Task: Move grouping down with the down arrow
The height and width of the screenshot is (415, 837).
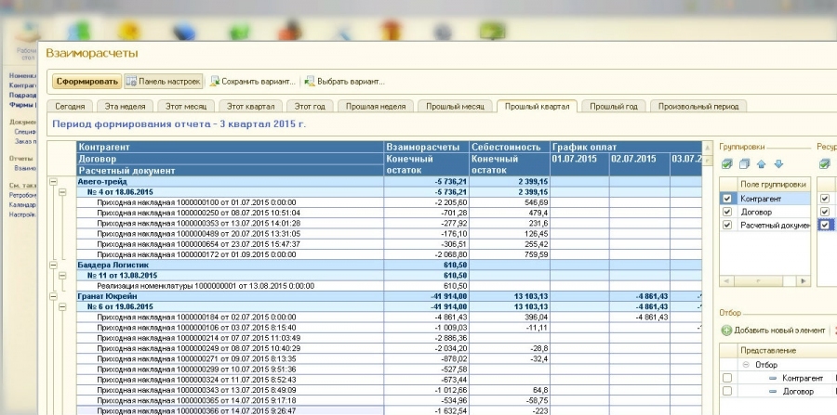Action: click(777, 164)
